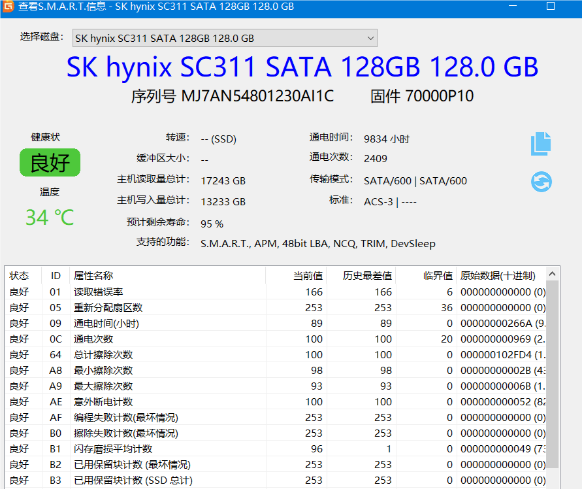Click the dropdown arrow of disk selector
582x489 pixels.
[x=370, y=38]
